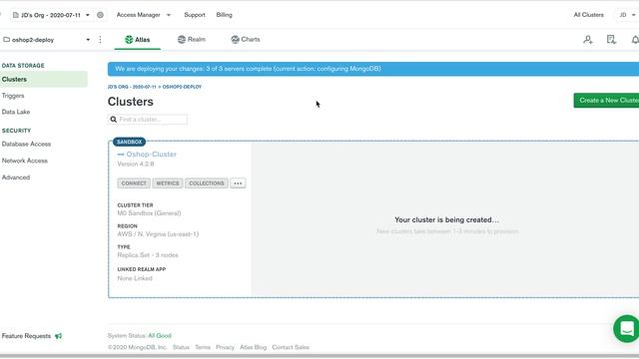Image resolution: width=639 pixels, height=359 pixels.
Task: Click Version 4.2.8 text
Action: 136,164
